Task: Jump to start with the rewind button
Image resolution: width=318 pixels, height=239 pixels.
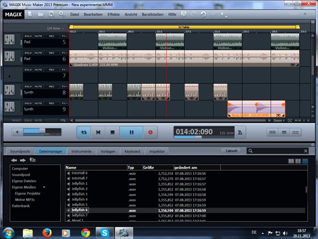Action: click(x=98, y=132)
